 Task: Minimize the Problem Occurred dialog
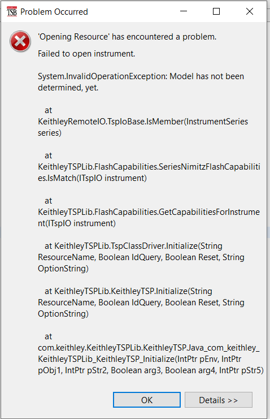coord(184,11)
